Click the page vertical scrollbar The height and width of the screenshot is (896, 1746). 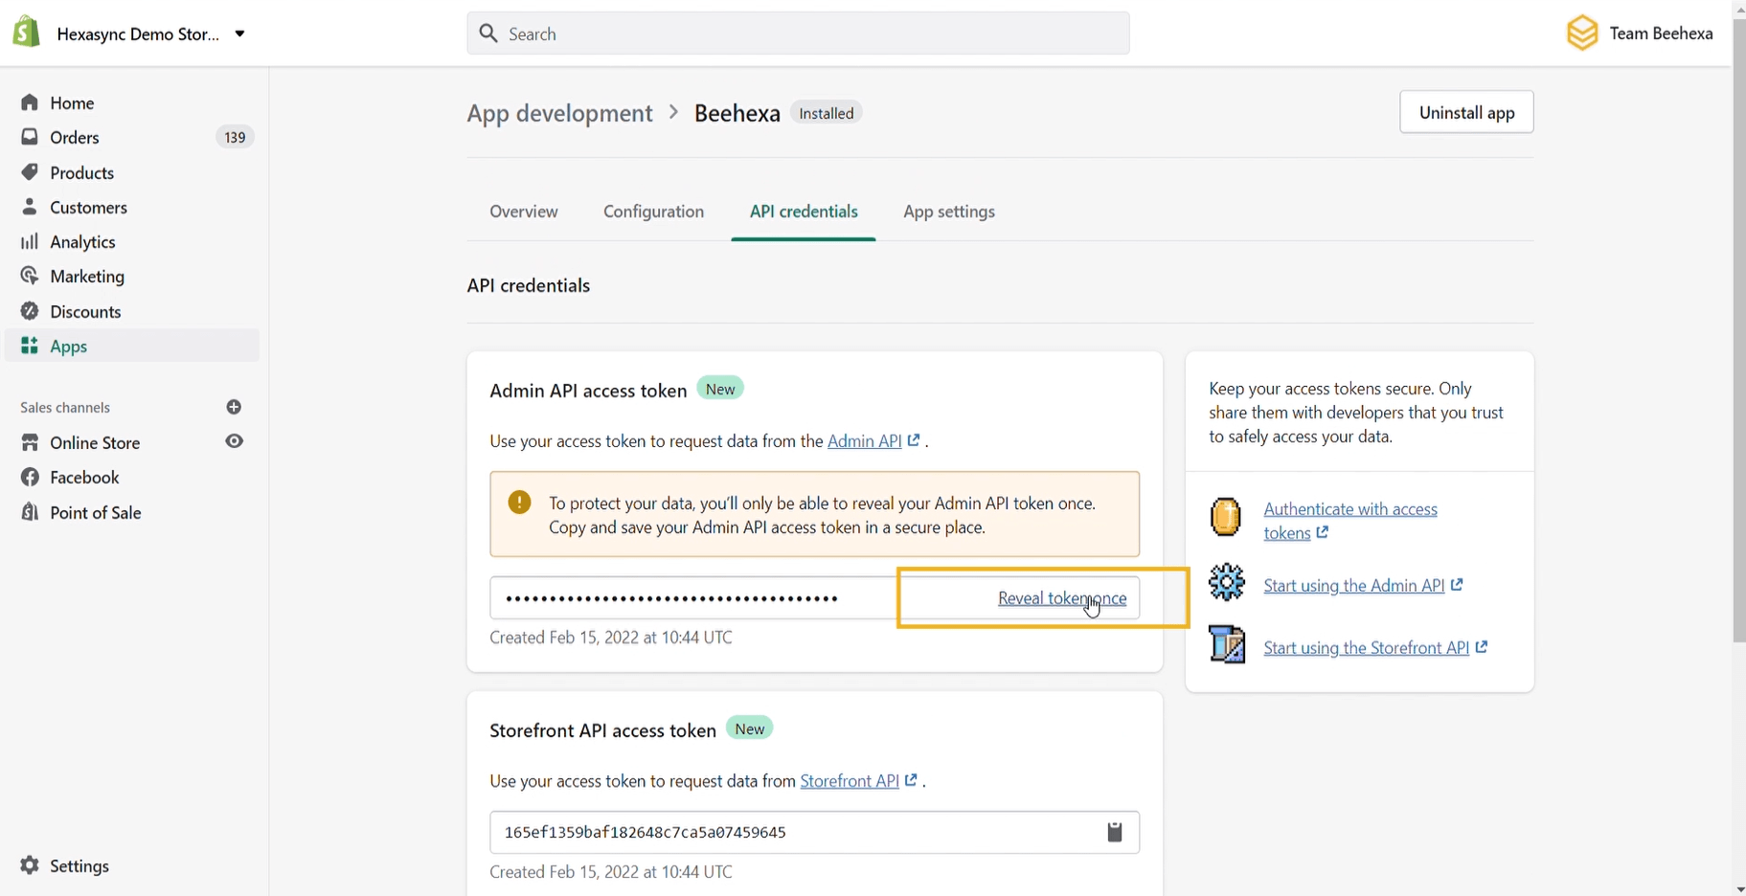[1739, 330]
